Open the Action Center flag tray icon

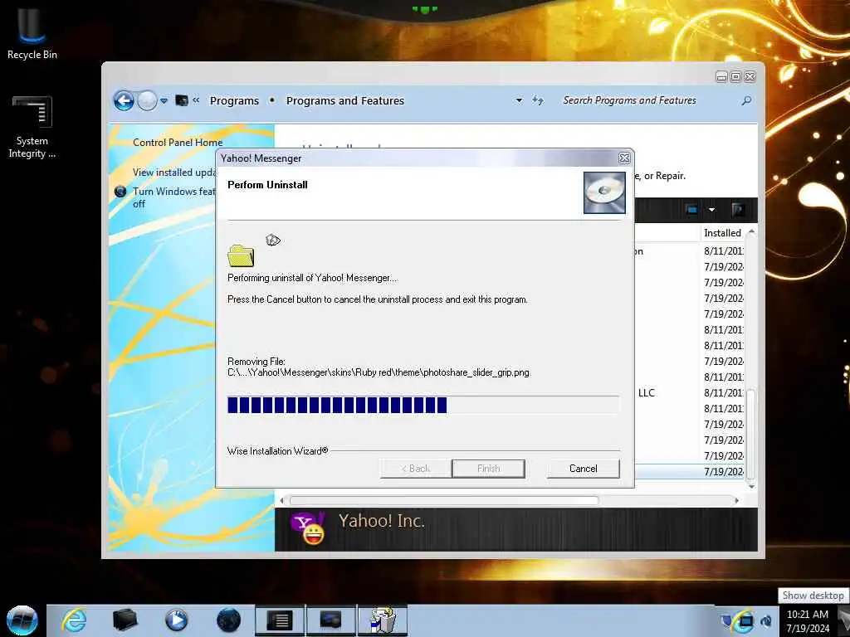(x=727, y=620)
